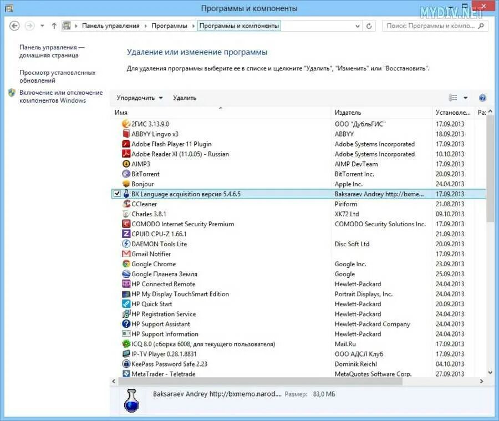Viewport: 499px width, 421px height.
Task: Click the horizontal scrollbar right arrow
Action: click(x=481, y=381)
